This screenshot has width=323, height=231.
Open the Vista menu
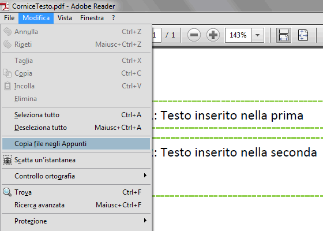click(65, 18)
